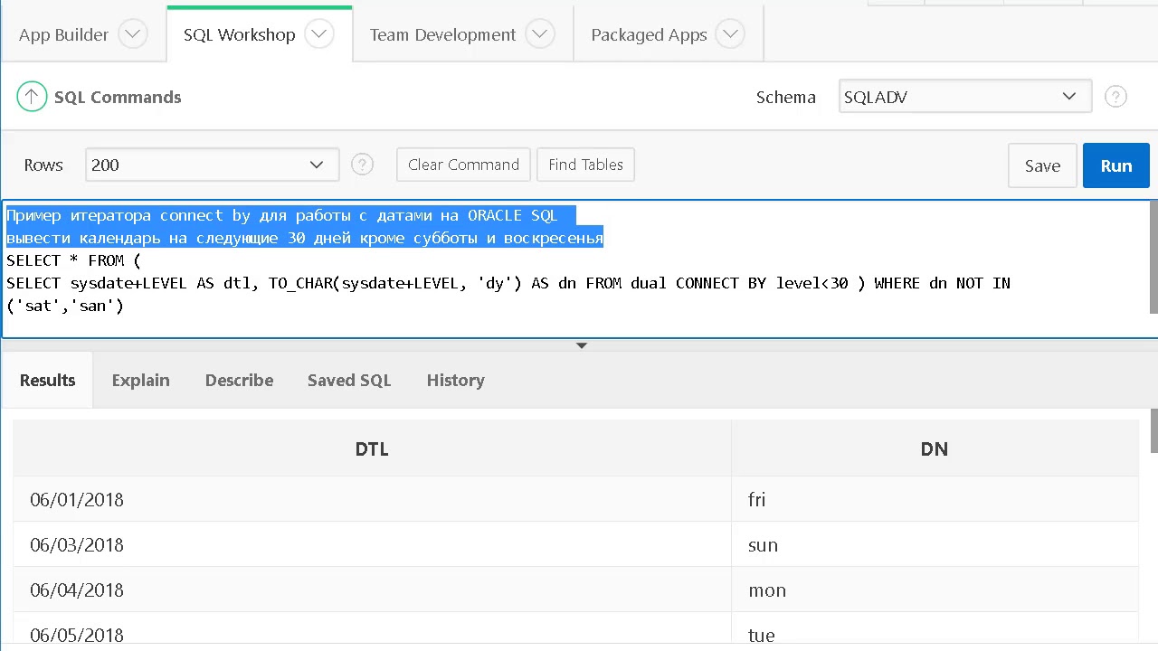This screenshot has width=1158, height=651.
Task: Open the Rows help question icon
Action: (x=362, y=165)
